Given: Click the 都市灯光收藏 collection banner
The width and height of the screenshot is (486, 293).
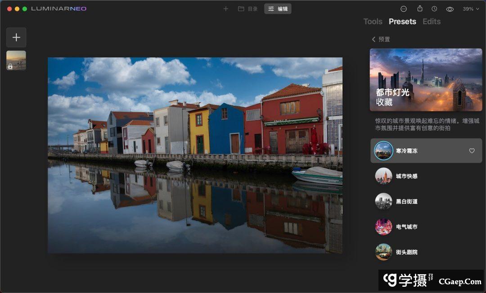Looking at the screenshot, I should click(x=426, y=80).
